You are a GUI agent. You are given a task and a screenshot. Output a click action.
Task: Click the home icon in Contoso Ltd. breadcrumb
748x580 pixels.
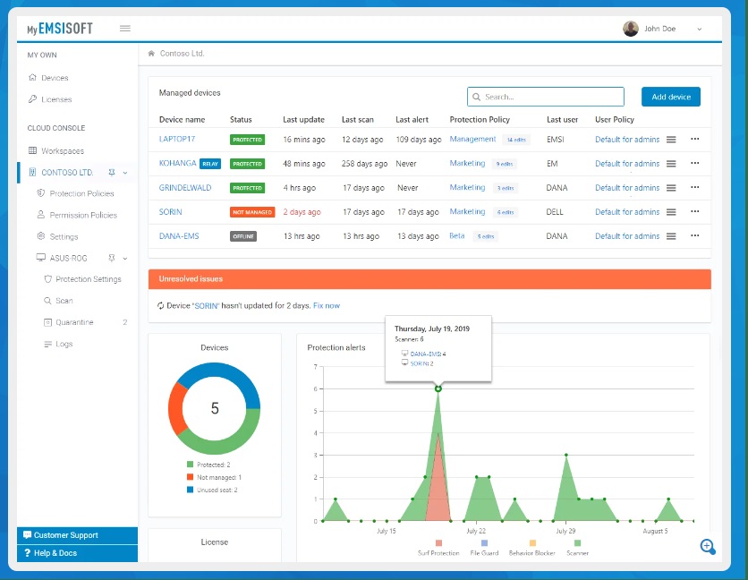[x=151, y=54]
